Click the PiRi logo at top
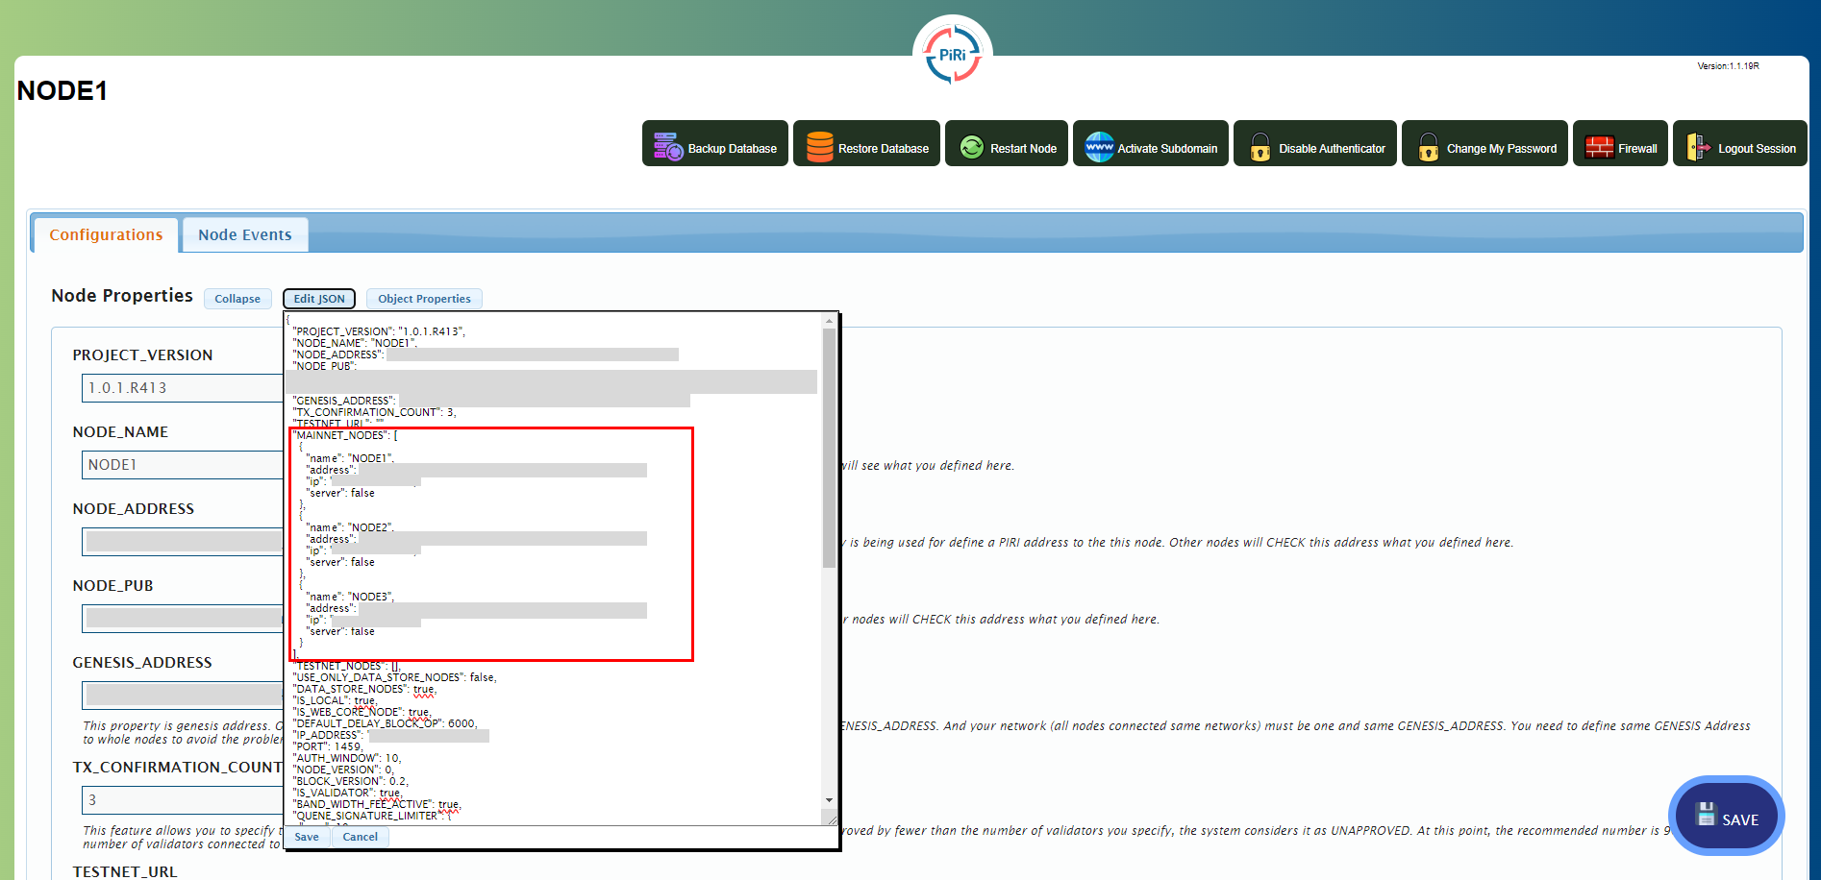Image resolution: width=1821 pixels, height=880 pixels. tap(952, 54)
